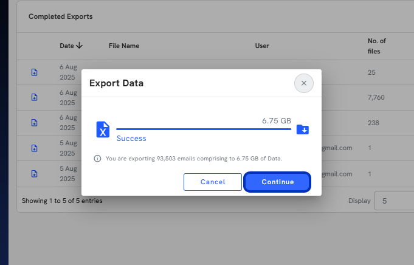Click the export progress bar
The image size is (414, 265).
click(204, 129)
